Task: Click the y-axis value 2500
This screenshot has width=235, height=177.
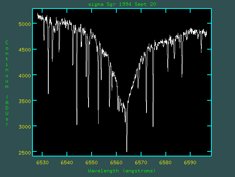Action: [x=25, y=153]
